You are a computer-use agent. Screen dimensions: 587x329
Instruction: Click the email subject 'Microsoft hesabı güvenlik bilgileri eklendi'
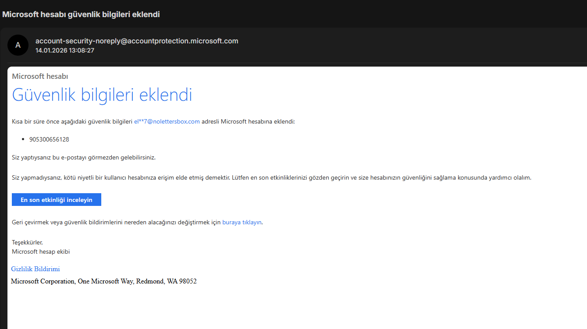point(81,14)
